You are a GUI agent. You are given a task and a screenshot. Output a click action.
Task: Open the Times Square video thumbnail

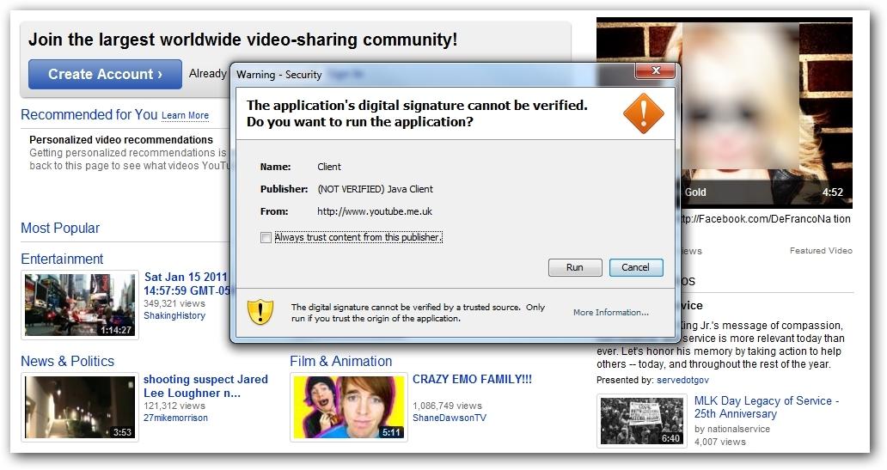tap(79, 305)
